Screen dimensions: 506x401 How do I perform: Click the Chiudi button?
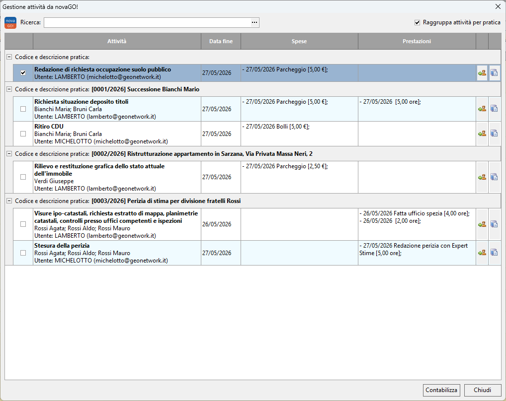tap(483, 390)
